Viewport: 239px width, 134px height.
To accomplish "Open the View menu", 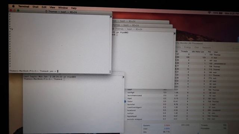I will coord(52,7).
